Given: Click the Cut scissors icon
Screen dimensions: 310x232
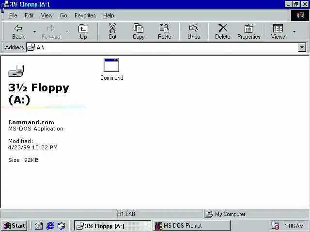Looking at the screenshot, I should pyautogui.click(x=112, y=28).
